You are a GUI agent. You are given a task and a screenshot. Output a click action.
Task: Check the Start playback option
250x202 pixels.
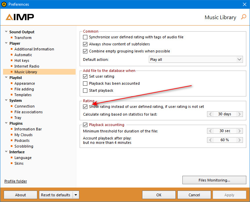(85, 90)
